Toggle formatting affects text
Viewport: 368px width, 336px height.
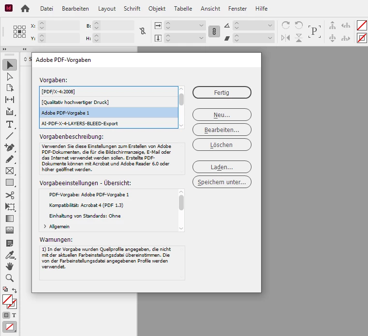point(14,315)
